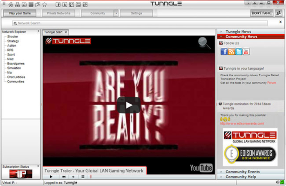Open the Settings tab

click(136, 13)
